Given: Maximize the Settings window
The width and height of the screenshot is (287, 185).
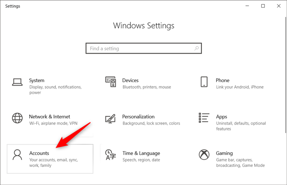Looking at the screenshot, I should click(263, 6).
